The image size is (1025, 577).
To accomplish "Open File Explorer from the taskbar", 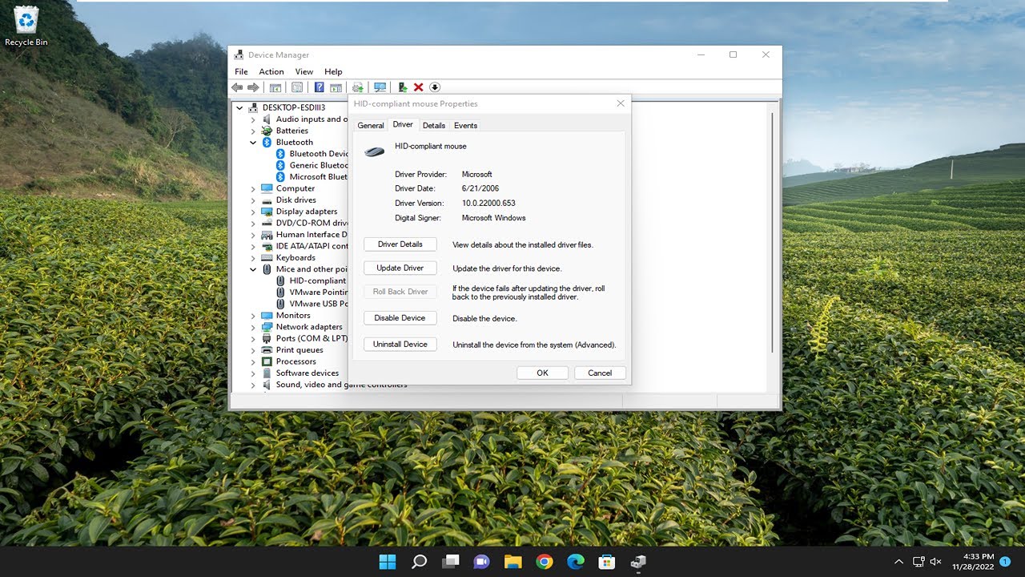I will pyautogui.click(x=512, y=562).
